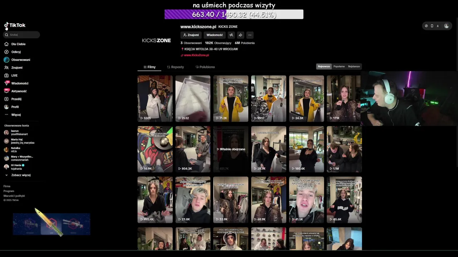Switch to the Reposty tab
Screen dimensions: 458x257
click(175, 67)
